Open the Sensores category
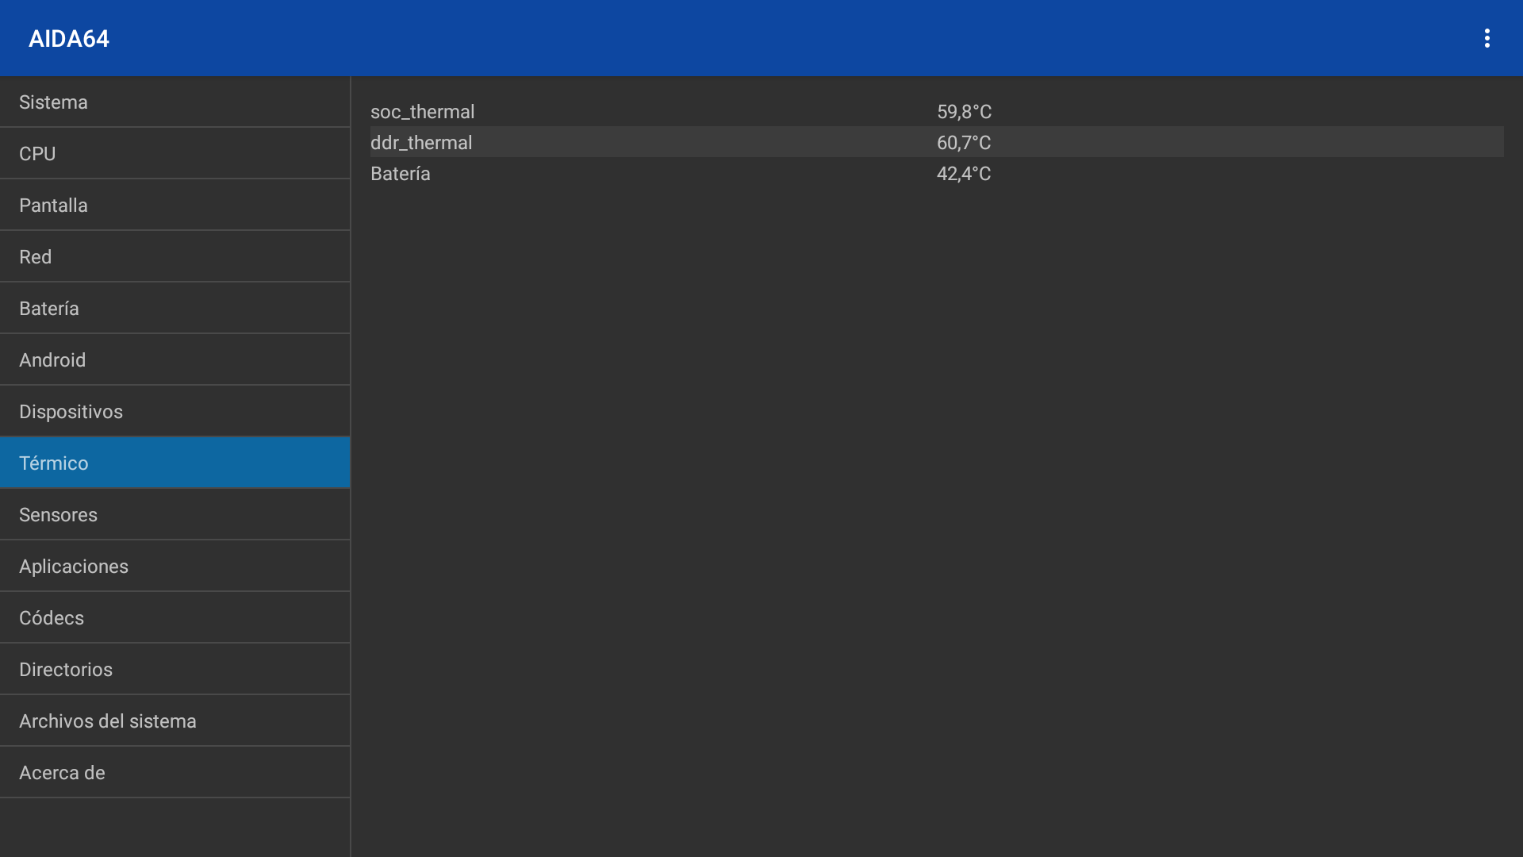This screenshot has width=1523, height=857. point(175,515)
